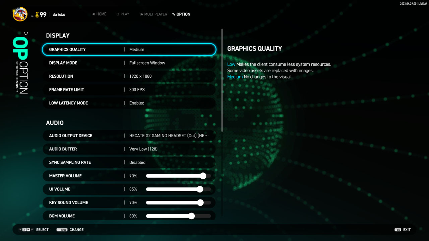Image resolution: width=429 pixels, height=241 pixels.
Task: Open the Graphics Quality option
Action: 129,50
